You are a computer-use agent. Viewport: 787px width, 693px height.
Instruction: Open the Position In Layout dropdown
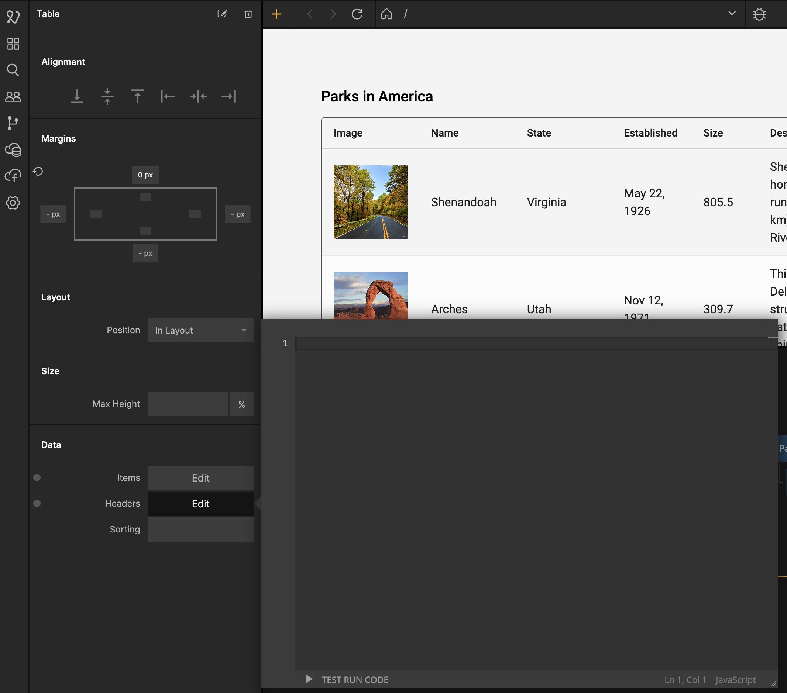(x=200, y=330)
